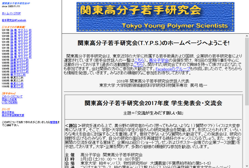The width and height of the screenshot is (249, 168).
Task: Open the Facebookのグループ link in the intro paragraph
Action: [x=172, y=69]
